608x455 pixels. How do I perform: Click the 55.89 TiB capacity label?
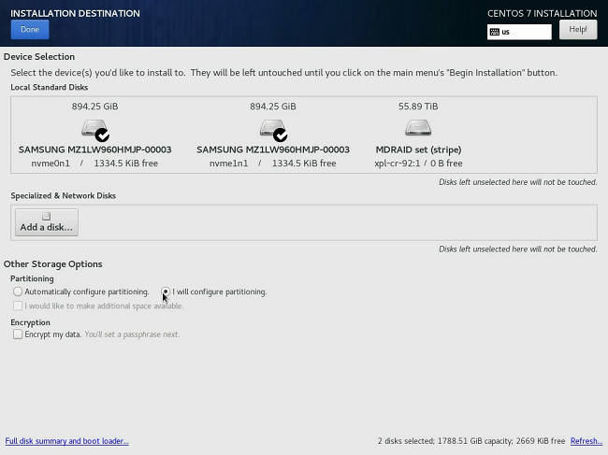418,107
